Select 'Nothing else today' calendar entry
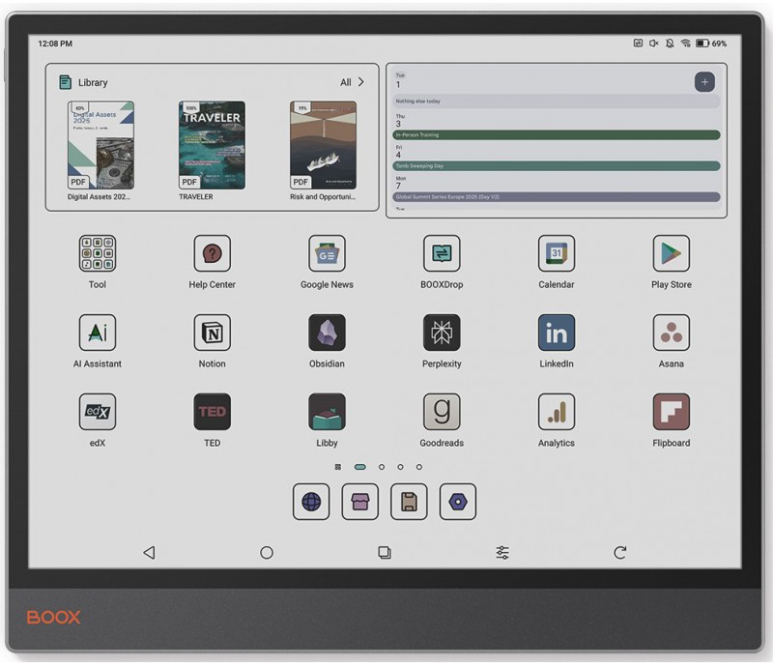773x667 pixels. coord(557,101)
